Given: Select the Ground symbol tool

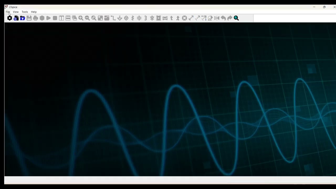Looking at the screenshot, I should (x=120, y=18).
